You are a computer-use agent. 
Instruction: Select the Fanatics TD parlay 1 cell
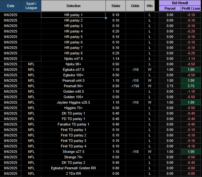point(74,124)
